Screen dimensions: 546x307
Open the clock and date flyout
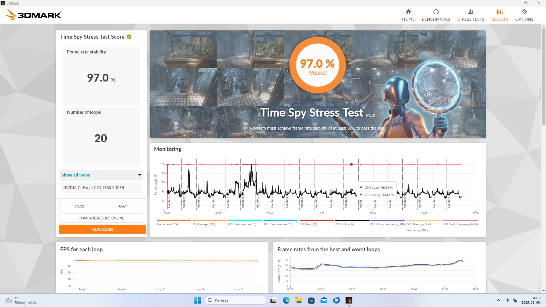pyautogui.click(x=531, y=300)
